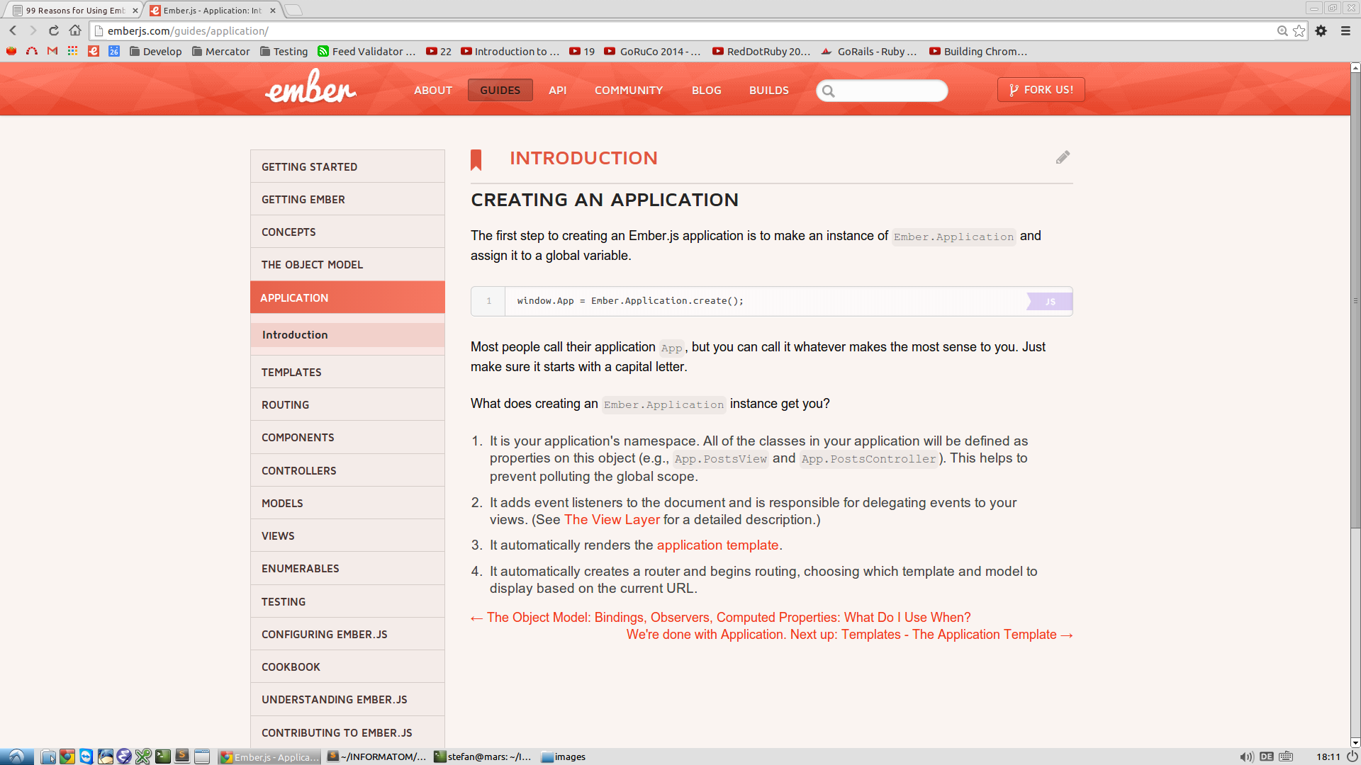The height and width of the screenshot is (765, 1361).
Task: Click the Ember logo in header
Action: (x=310, y=87)
